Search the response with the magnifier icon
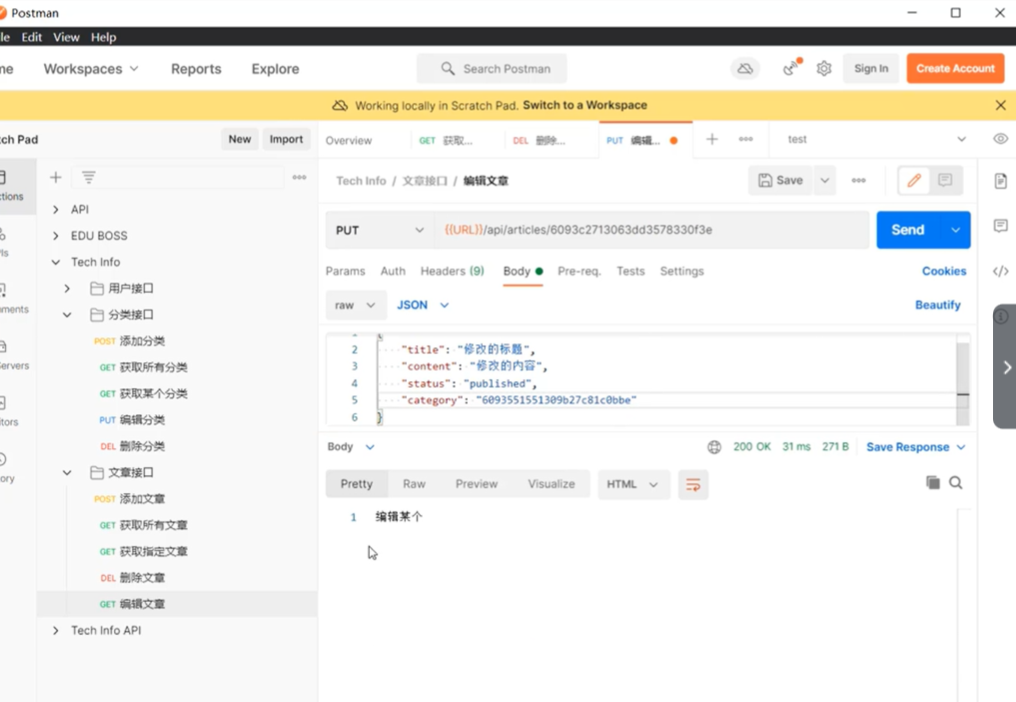Image resolution: width=1016 pixels, height=702 pixels. pyautogui.click(x=956, y=482)
